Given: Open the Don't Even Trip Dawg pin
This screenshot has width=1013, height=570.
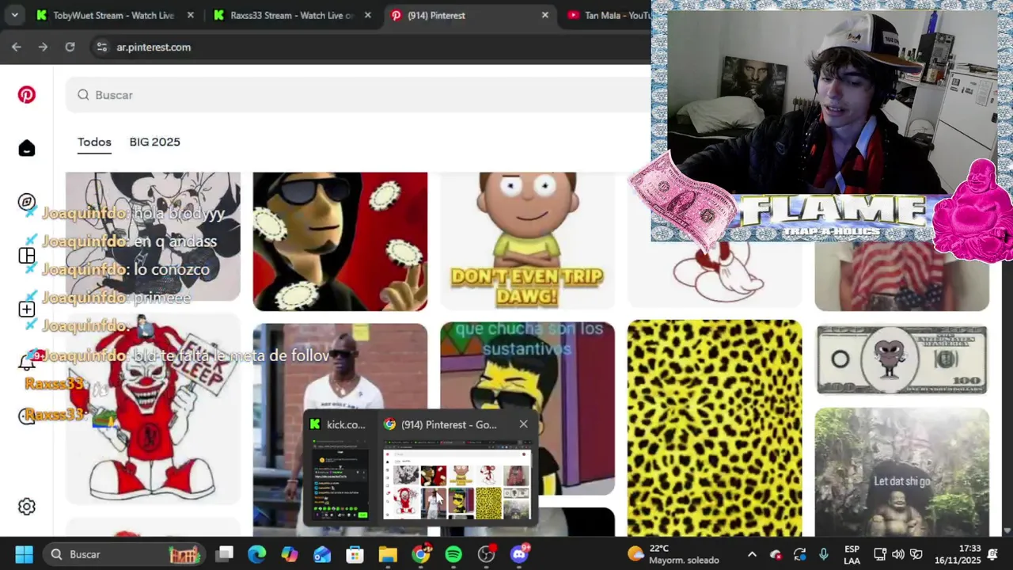Looking at the screenshot, I should click(x=527, y=241).
